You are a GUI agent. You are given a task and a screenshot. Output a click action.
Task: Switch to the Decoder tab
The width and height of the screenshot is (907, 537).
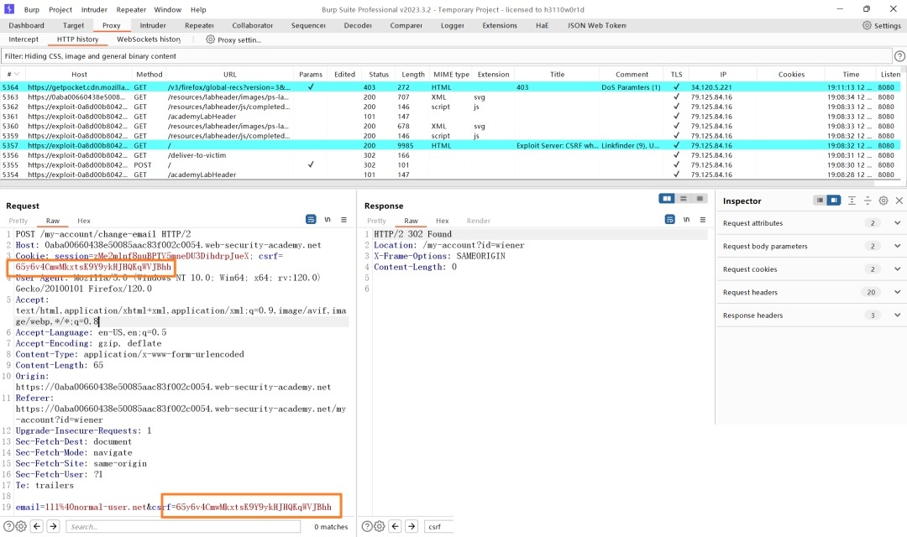(x=358, y=25)
